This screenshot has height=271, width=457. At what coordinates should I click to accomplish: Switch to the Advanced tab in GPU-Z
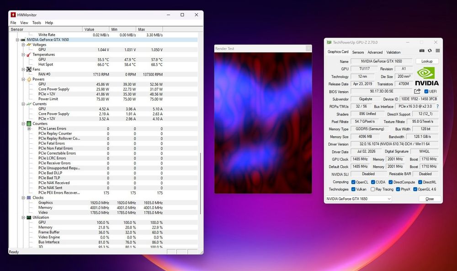click(x=375, y=52)
